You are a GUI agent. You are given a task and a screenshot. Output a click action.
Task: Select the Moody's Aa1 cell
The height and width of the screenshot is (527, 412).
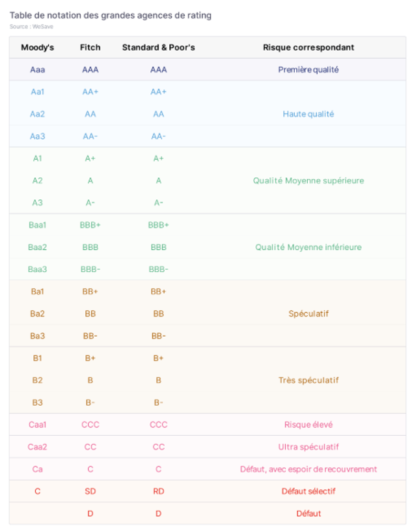[x=37, y=92]
